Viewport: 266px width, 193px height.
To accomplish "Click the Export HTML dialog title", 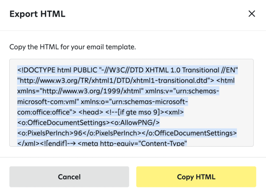I will pyautogui.click(x=37, y=14).
